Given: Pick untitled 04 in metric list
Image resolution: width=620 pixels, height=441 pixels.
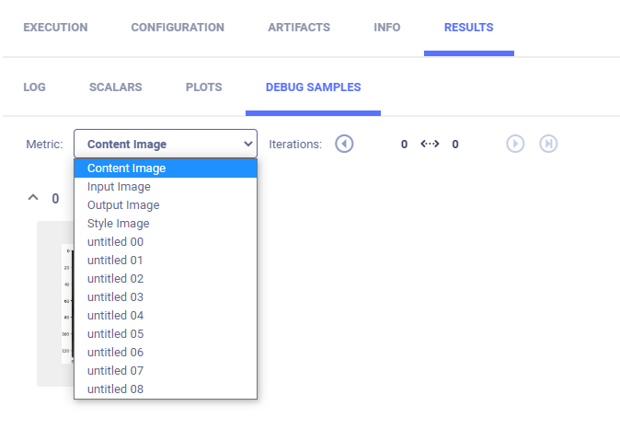Looking at the screenshot, I should (115, 316).
